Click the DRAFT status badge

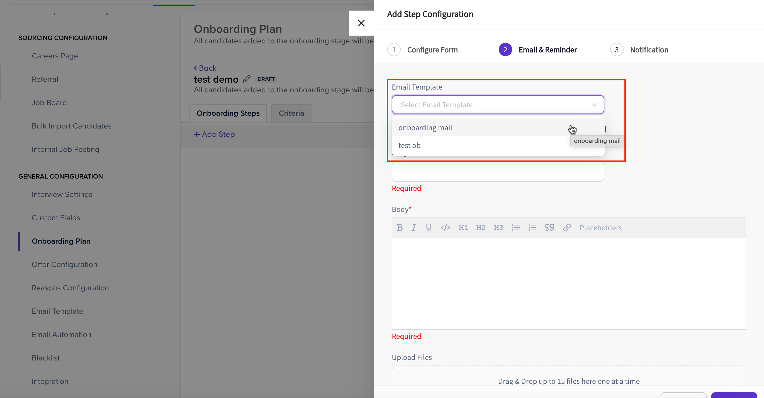click(x=266, y=79)
